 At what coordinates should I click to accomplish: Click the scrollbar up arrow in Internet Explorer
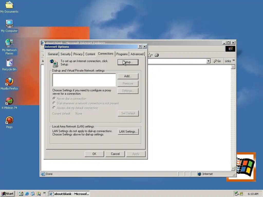point(233,67)
